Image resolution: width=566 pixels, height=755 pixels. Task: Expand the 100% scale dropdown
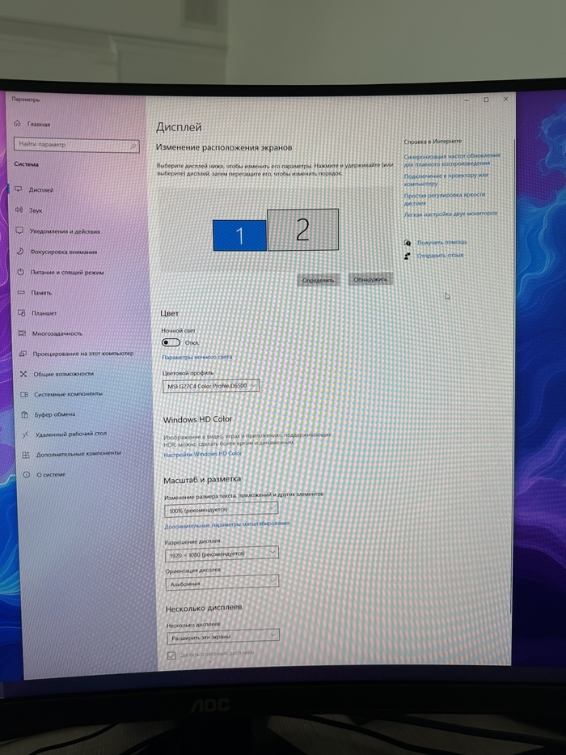pyautogui.click(x=221, y=510)
